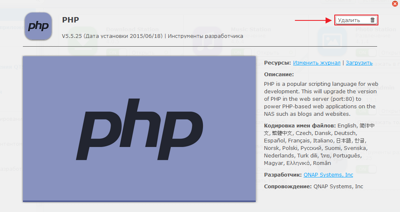Select the V5.5.25 version info text
Screen dimensions: 400x212
click(x=153, y=36)
